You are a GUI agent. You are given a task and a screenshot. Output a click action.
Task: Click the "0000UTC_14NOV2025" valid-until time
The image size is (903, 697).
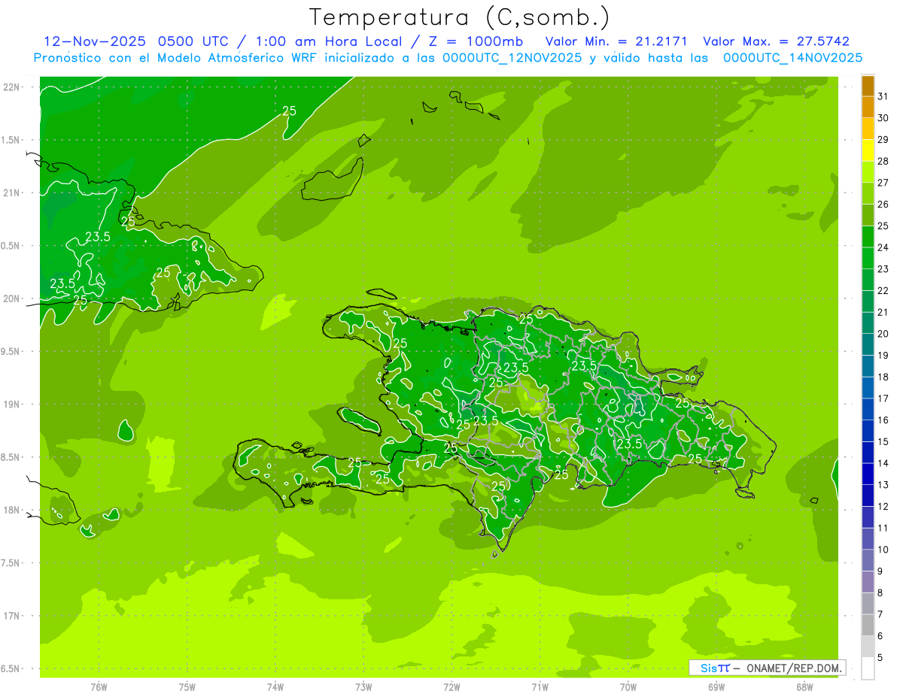[x=792, y=58]
